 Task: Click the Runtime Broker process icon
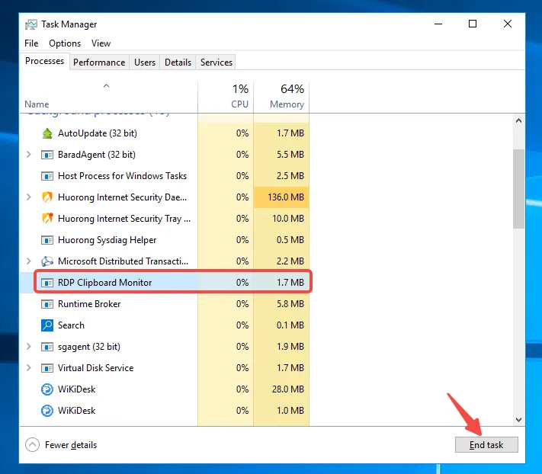coord(47,304)
